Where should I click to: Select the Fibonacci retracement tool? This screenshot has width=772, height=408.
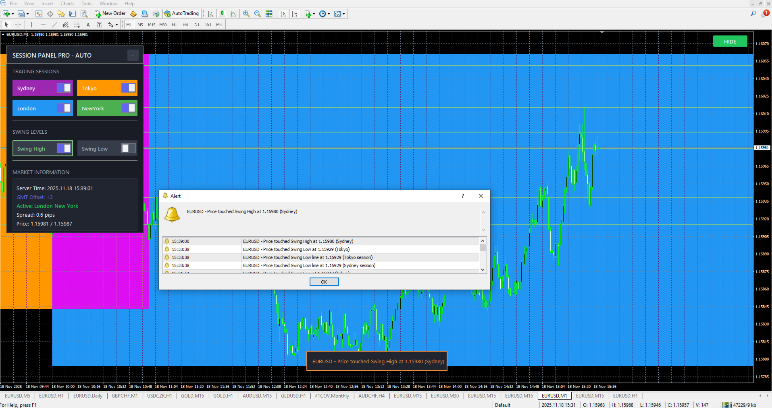[x=77, y=25]
